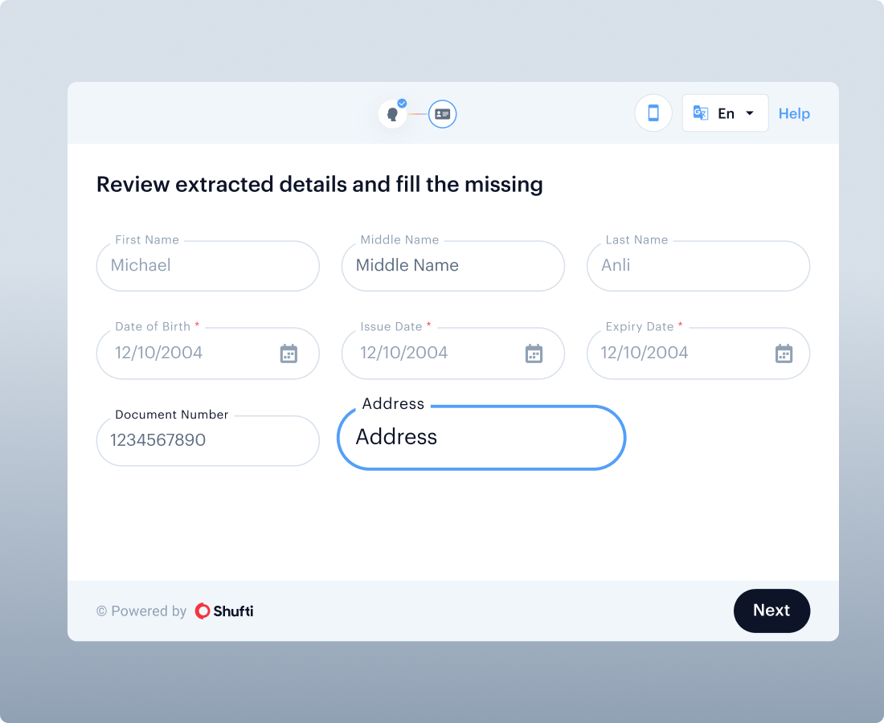Open the Date of Birth calendar picker
Screen dimensions: 884x723
(x=289, y=353)
